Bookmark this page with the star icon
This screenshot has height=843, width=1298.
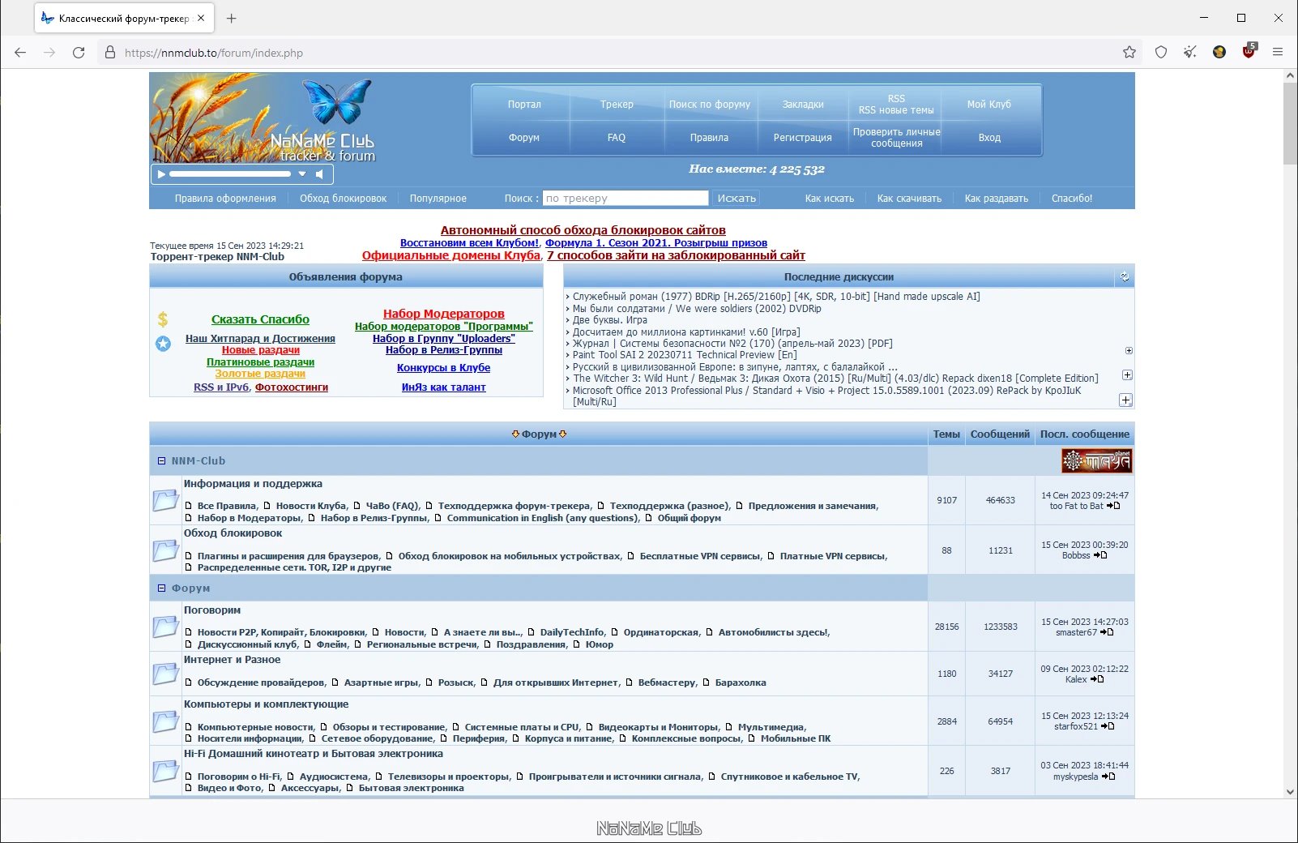click(1129, 53)
